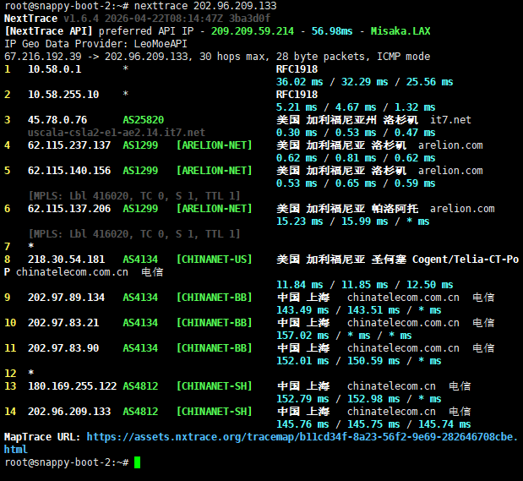Click the LeoMoeAPI provider text
Screen dimensions: 523x481
[x=161, y=44]
